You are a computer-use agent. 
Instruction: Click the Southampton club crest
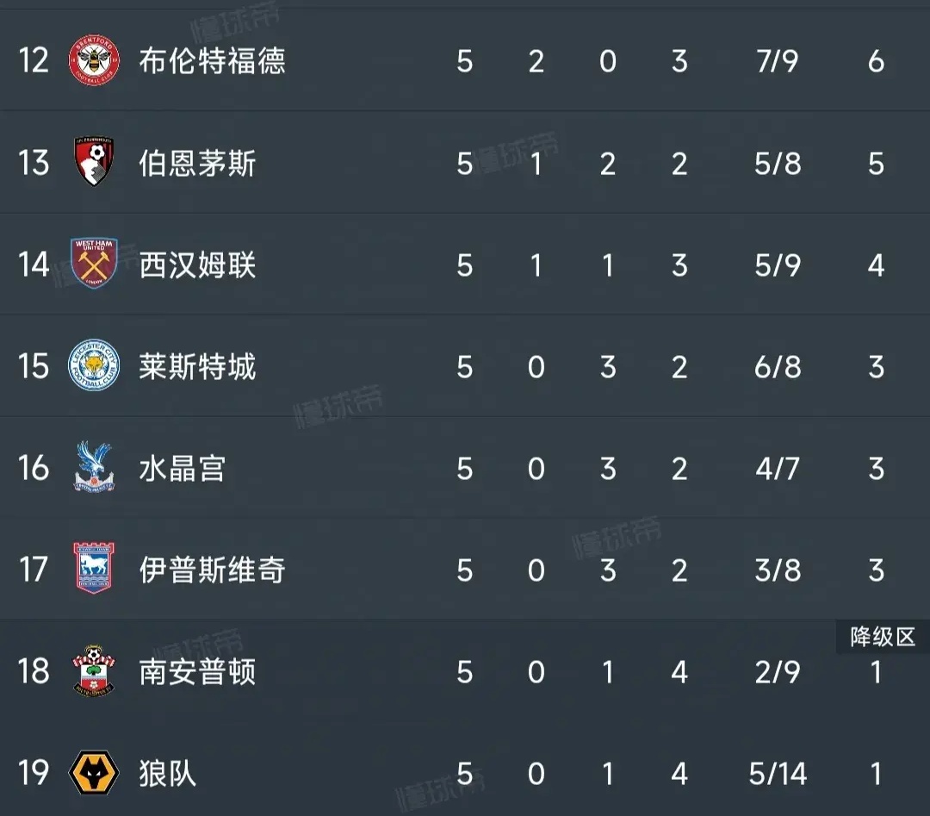tap(92, 672)
